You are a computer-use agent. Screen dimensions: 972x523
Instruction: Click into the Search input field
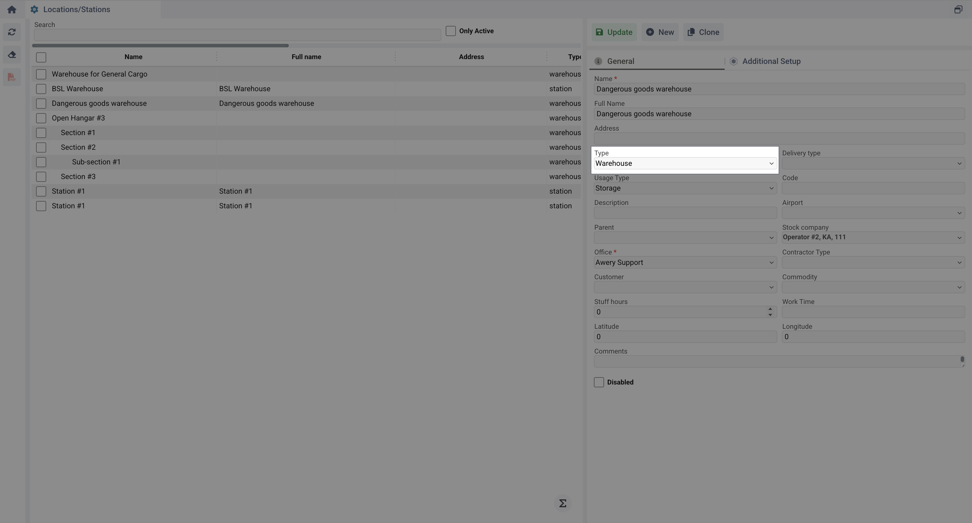[x=237, y=35]
